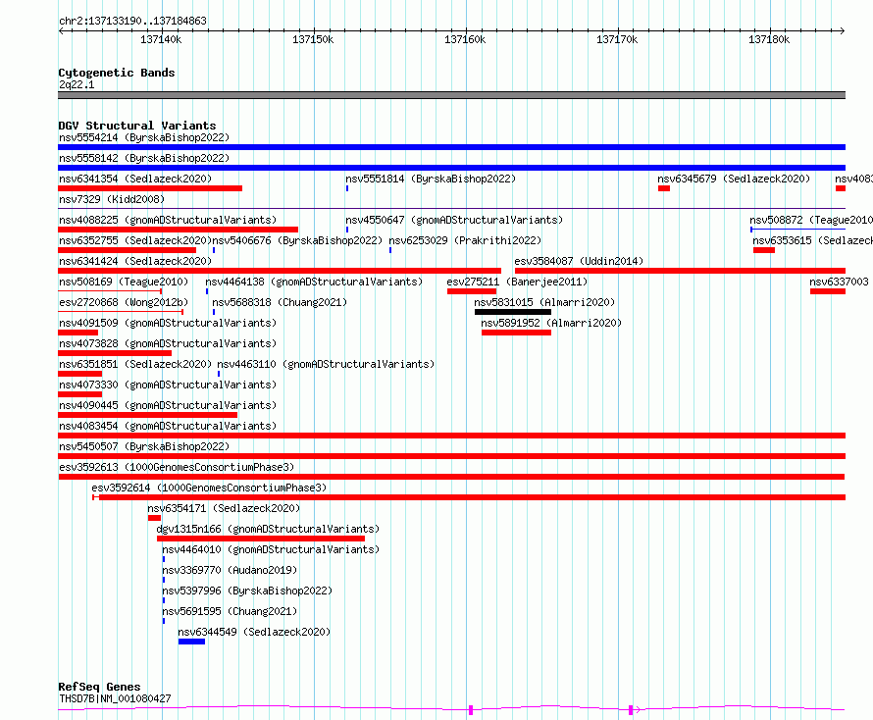Viewport: 873px width, 720px height.
Task: Click nsv5397996 (ByrskaBishop2022) label
Action: pyautogui.click(x=247, y=591)
